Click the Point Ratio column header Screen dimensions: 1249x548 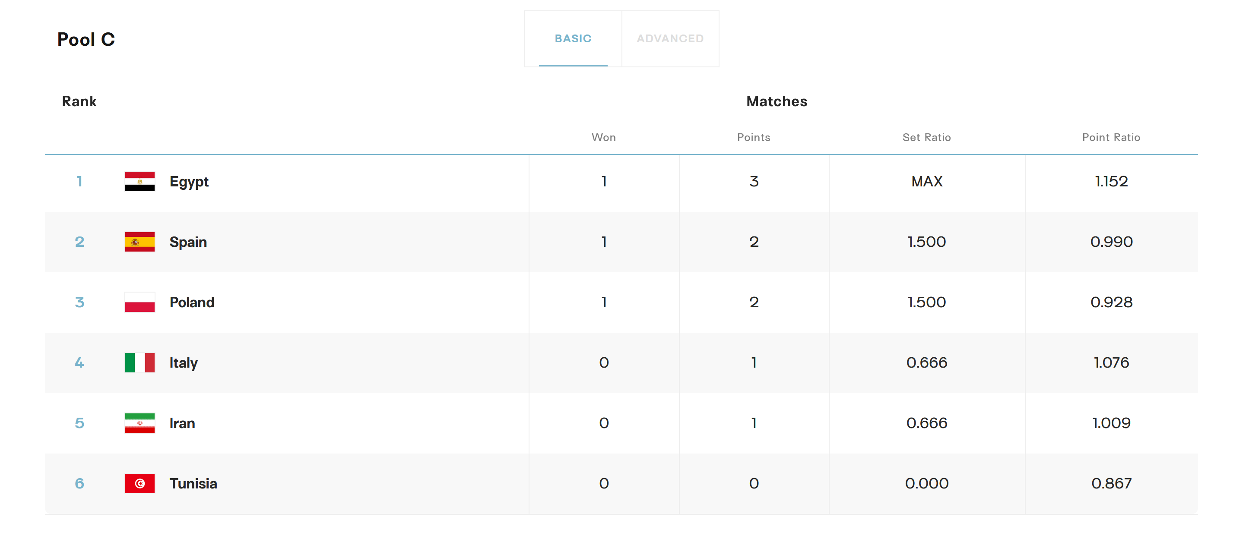(x=1111, y=138)
